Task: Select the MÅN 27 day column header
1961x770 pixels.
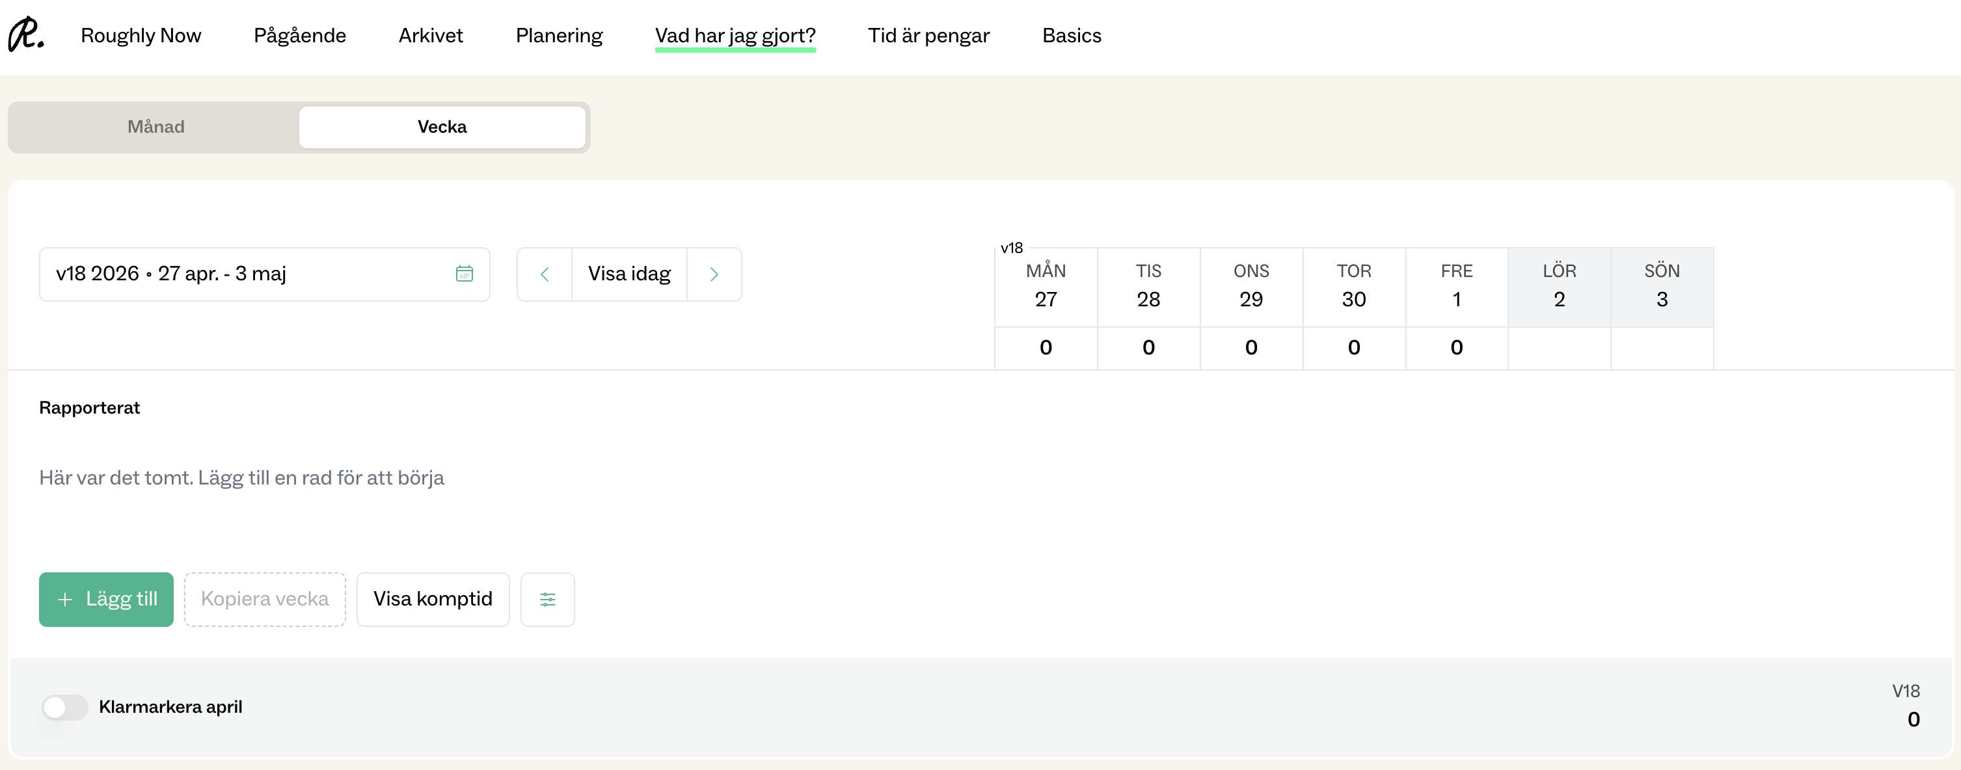Action: tap(1045, 286)
